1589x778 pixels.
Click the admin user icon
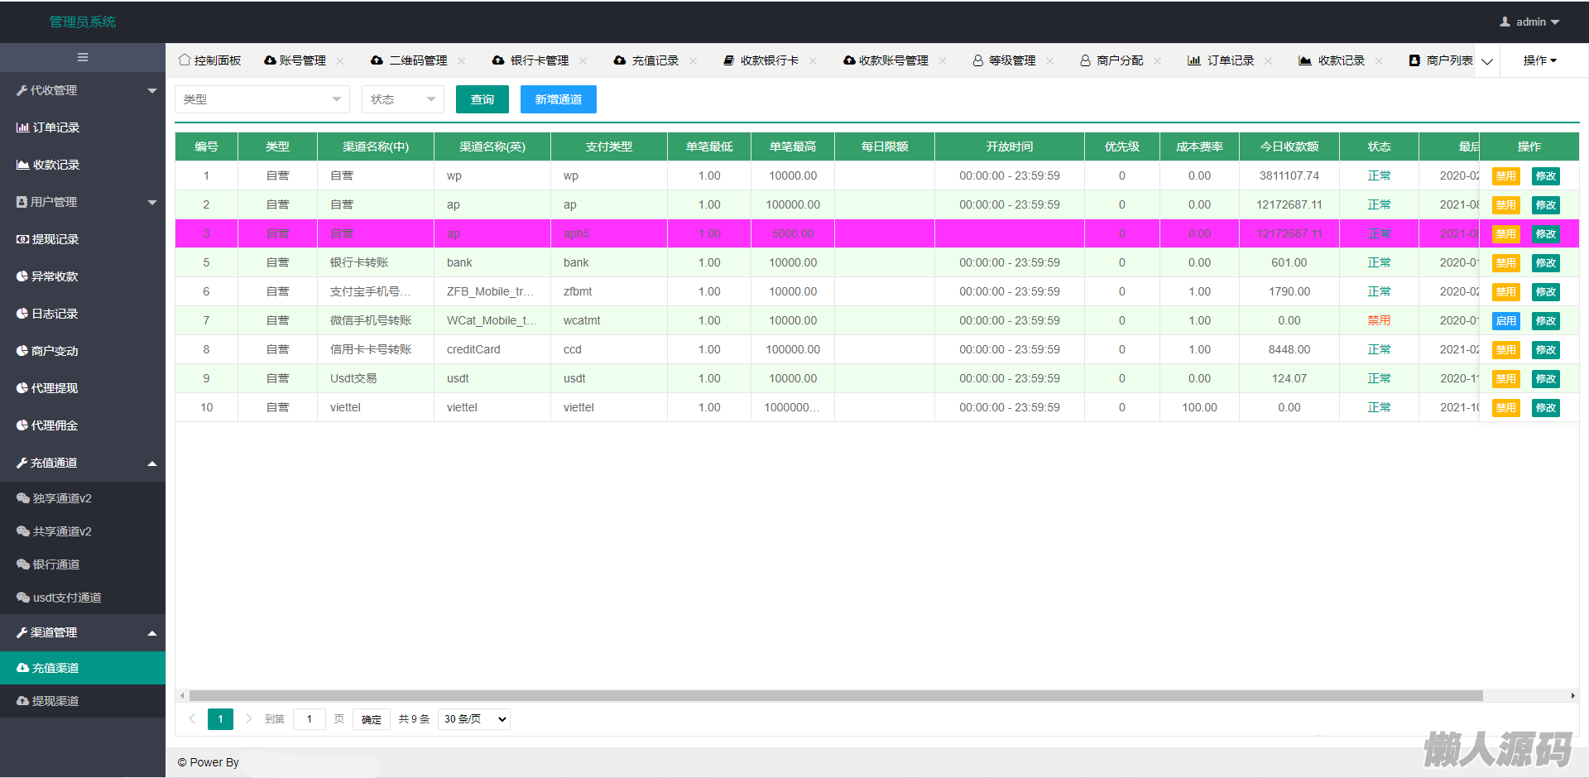pyautogui.click(x=1505, y=22)
